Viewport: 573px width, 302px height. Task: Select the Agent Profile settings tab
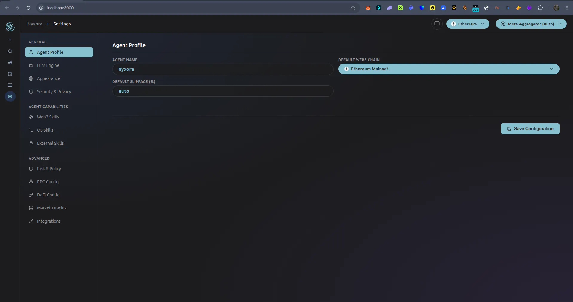59,52
